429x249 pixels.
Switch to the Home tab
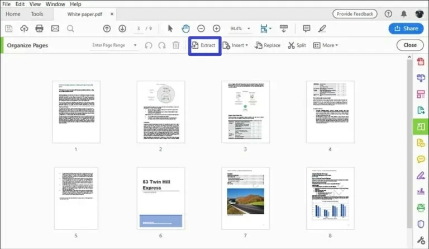tap(13, 14)
